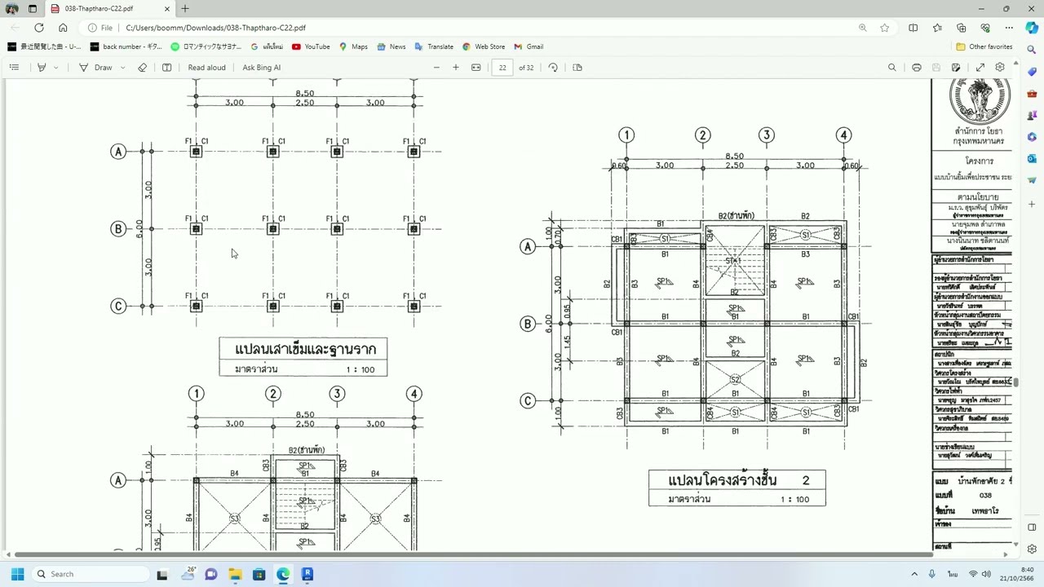Open sidebar Outlook app
Screen dimensions: 1044x587
pos(1032,158)
